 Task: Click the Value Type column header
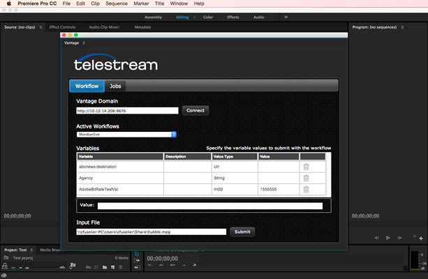click(x=235, y=156)
